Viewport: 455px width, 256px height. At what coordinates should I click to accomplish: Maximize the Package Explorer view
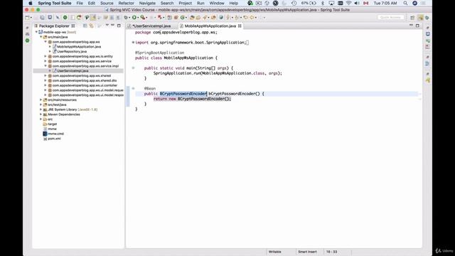119,26
